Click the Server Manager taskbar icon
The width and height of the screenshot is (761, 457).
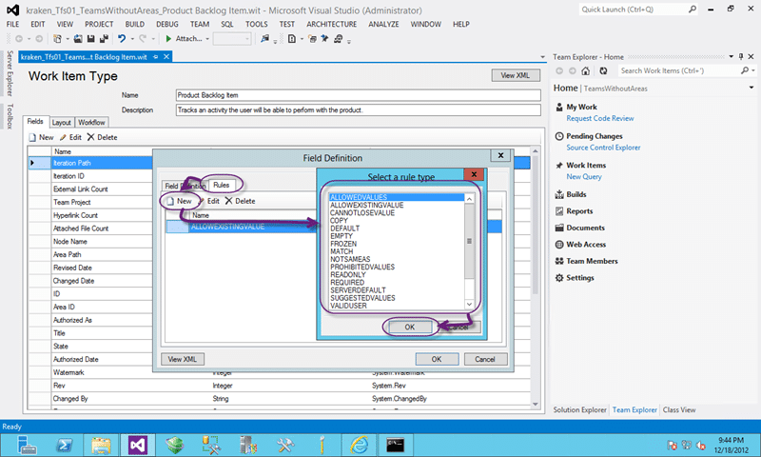click(x=27, y=445)
